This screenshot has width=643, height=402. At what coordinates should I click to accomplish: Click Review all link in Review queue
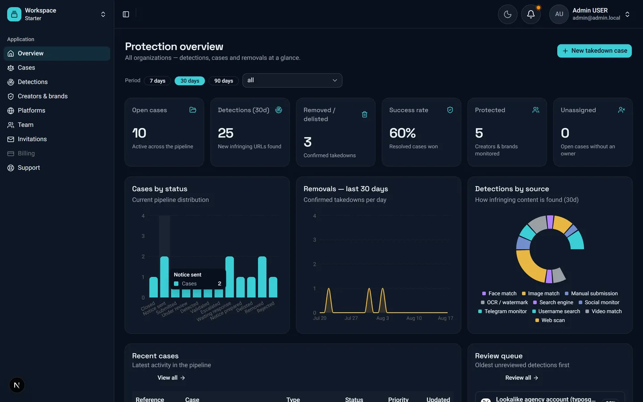point(522,378)
